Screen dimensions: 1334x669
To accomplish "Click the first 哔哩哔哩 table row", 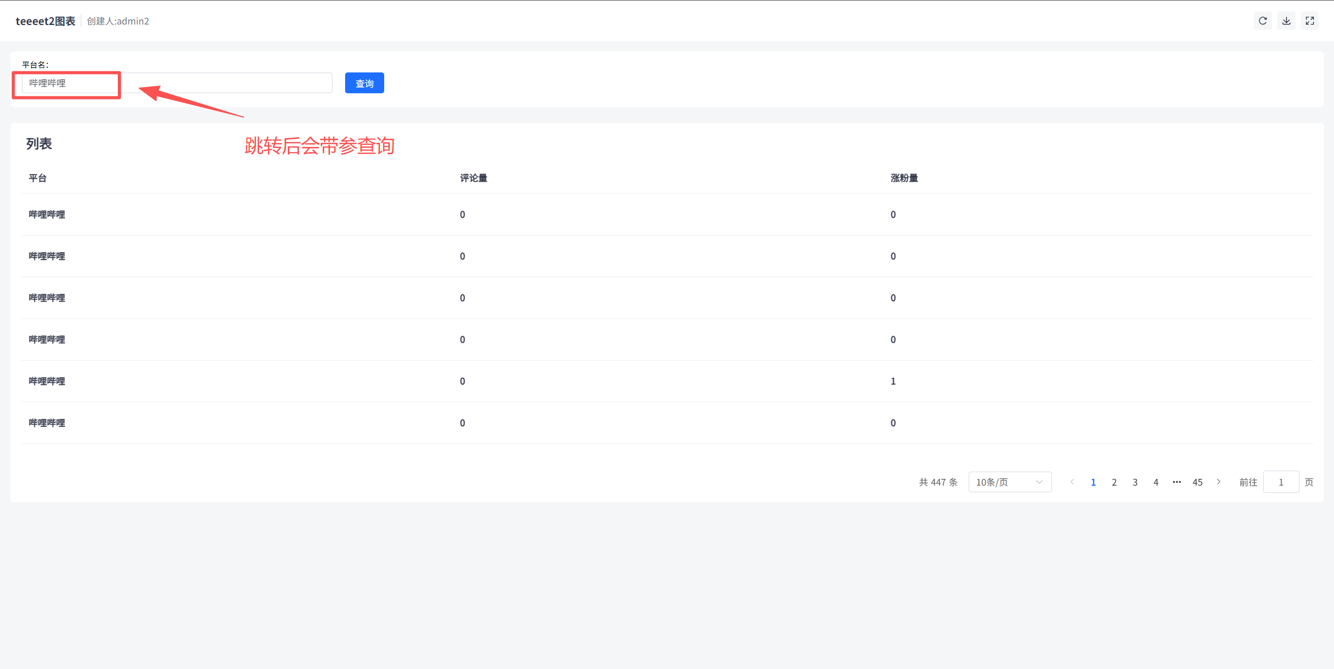I will pyautogui.click(x=47, y=215).
